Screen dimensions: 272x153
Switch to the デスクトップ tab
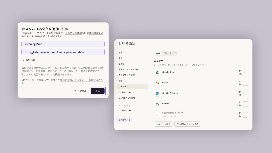(170, 53)
